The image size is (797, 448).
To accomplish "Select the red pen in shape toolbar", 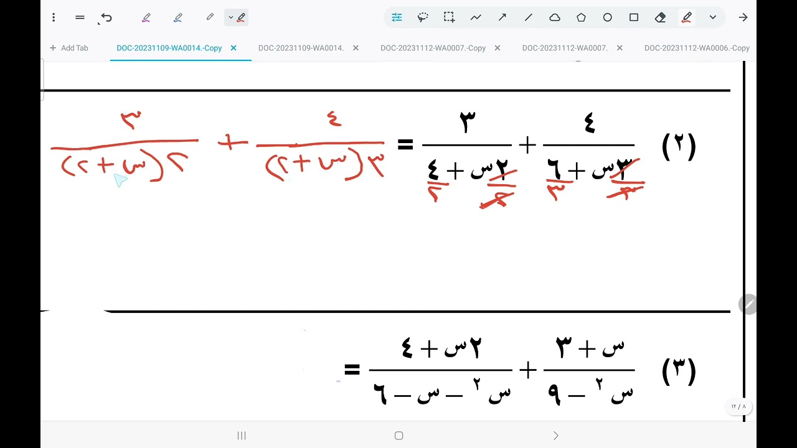I will click(x=686, y=17).
